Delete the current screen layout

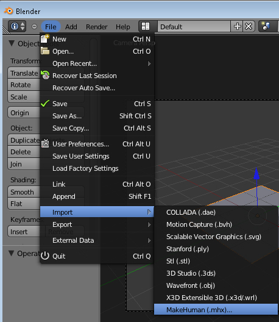249,26
